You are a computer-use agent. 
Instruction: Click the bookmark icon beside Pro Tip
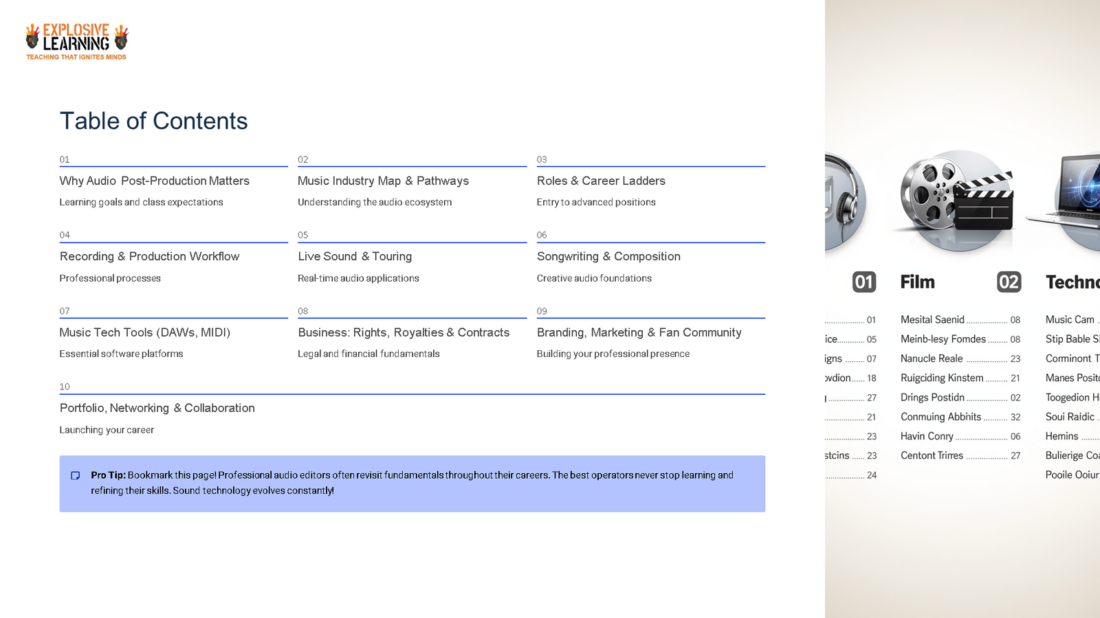click(76, 475)
